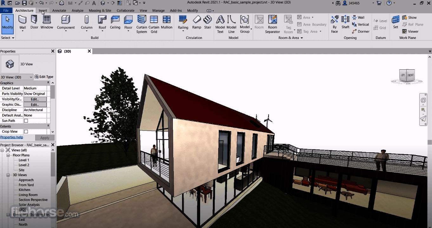Open the Stair tool
The image size is (432, 228).
208,22
